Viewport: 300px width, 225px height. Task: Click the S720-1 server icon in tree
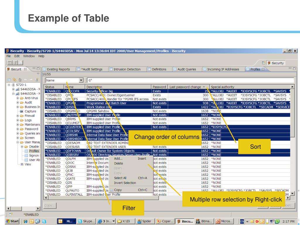(13, 85)
